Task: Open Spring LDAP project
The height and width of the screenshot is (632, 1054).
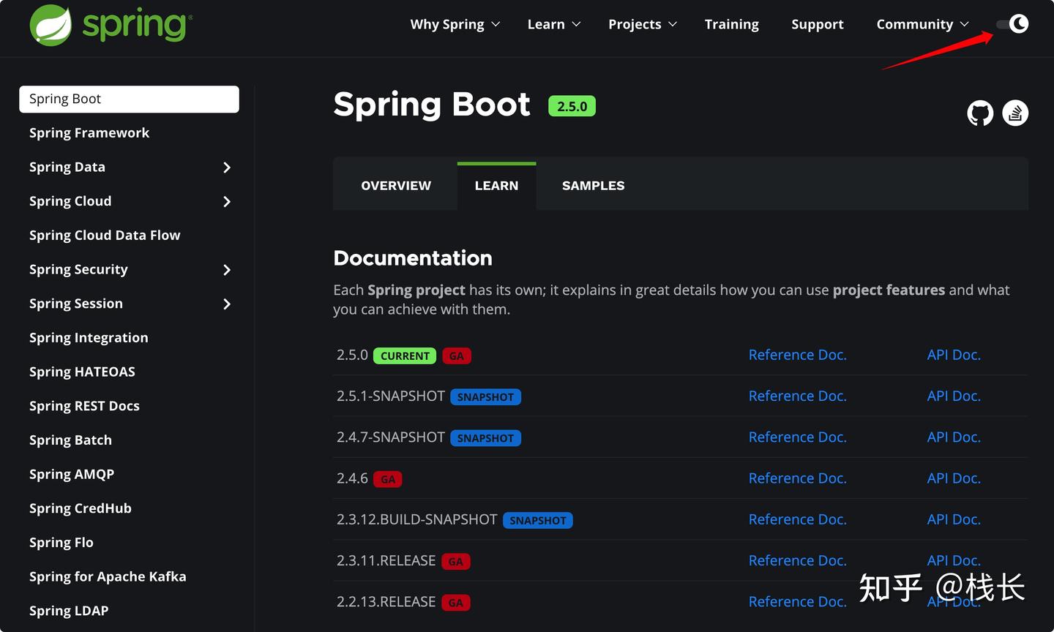Action: (69, 611)
